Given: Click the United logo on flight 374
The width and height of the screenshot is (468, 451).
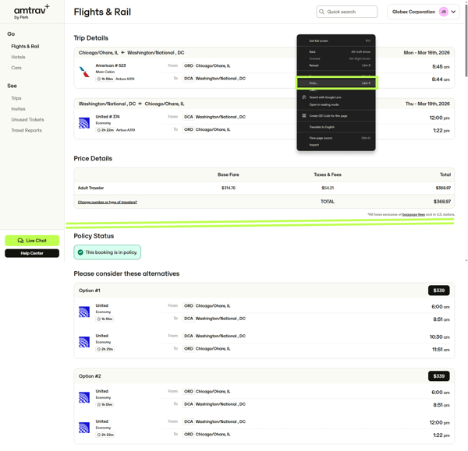Looking at the screenshot, I should pos(84,123).
